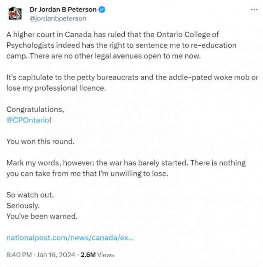263x267 pixels.
Task: Open the Dr Jordan B Peterson display name
Action: coord(63,9)
